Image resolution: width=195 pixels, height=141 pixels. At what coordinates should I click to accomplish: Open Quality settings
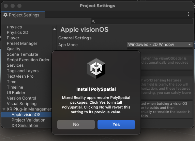tap(14, 49)
